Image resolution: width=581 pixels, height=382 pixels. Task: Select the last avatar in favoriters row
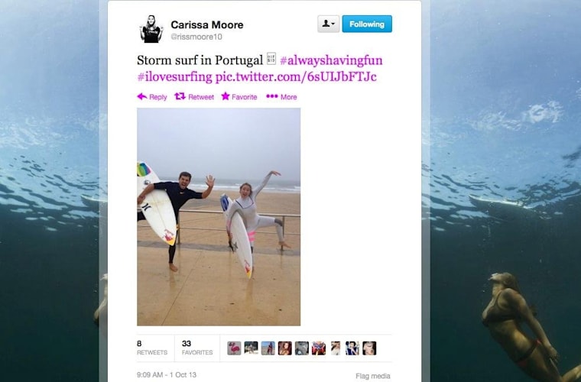tap(369, 348)
